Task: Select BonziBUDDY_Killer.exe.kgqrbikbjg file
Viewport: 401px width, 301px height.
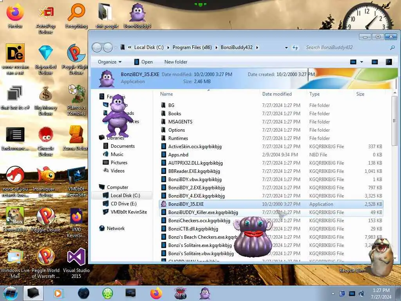Action: [271, 212]
